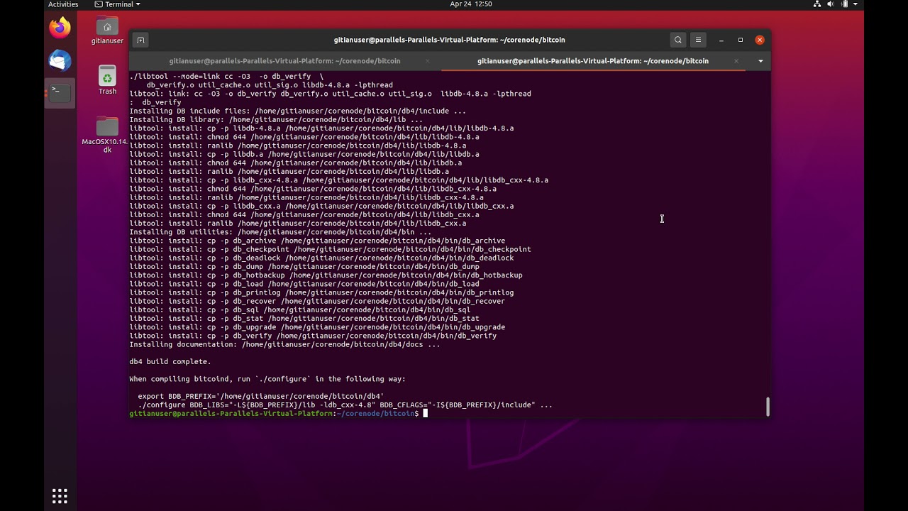Image resolution: width=908 pixels, height=511 pixels.
Task: Add a new terminal tab
Action: (140, 40)
